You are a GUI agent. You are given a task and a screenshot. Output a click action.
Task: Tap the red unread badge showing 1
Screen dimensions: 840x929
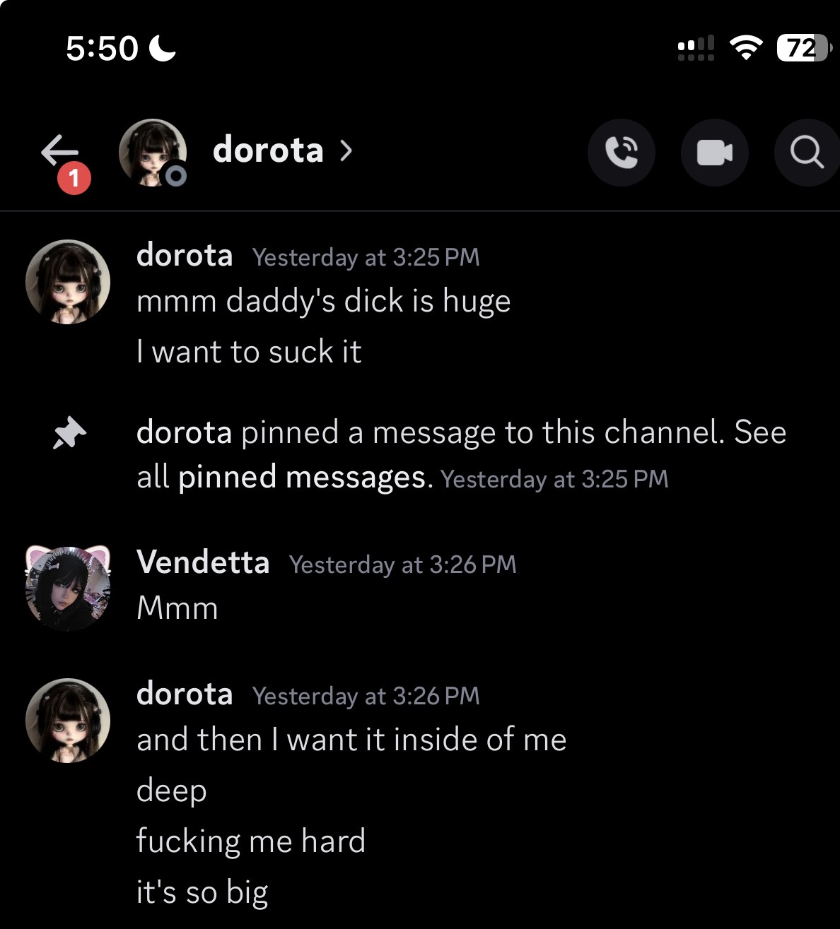74,178
